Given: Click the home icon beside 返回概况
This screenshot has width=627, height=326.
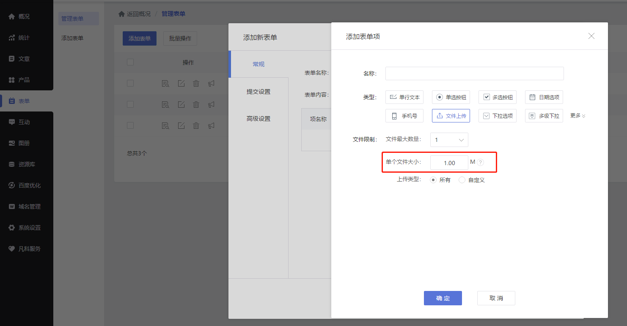Looking at the screenshot, I should (121, 14).
